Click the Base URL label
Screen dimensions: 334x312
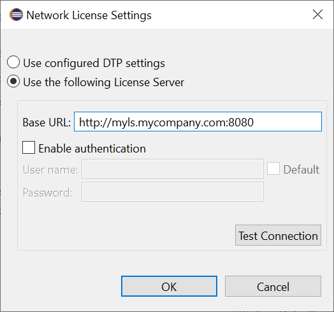[47, 123]
